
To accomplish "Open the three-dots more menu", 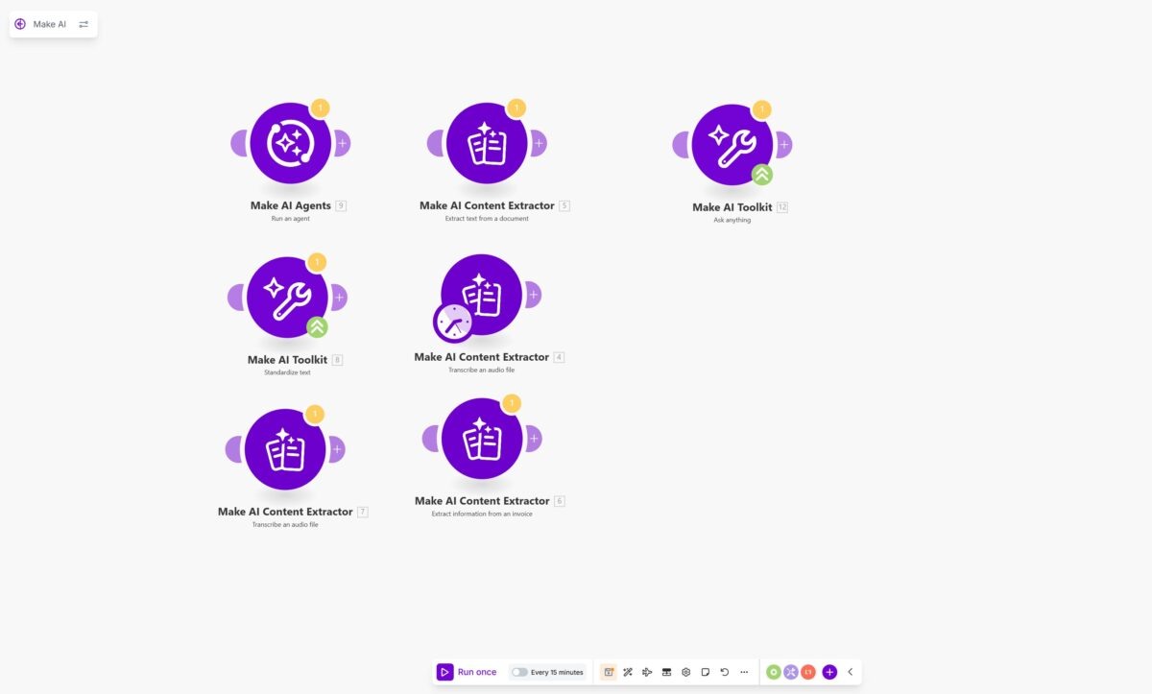I will 744,672.
